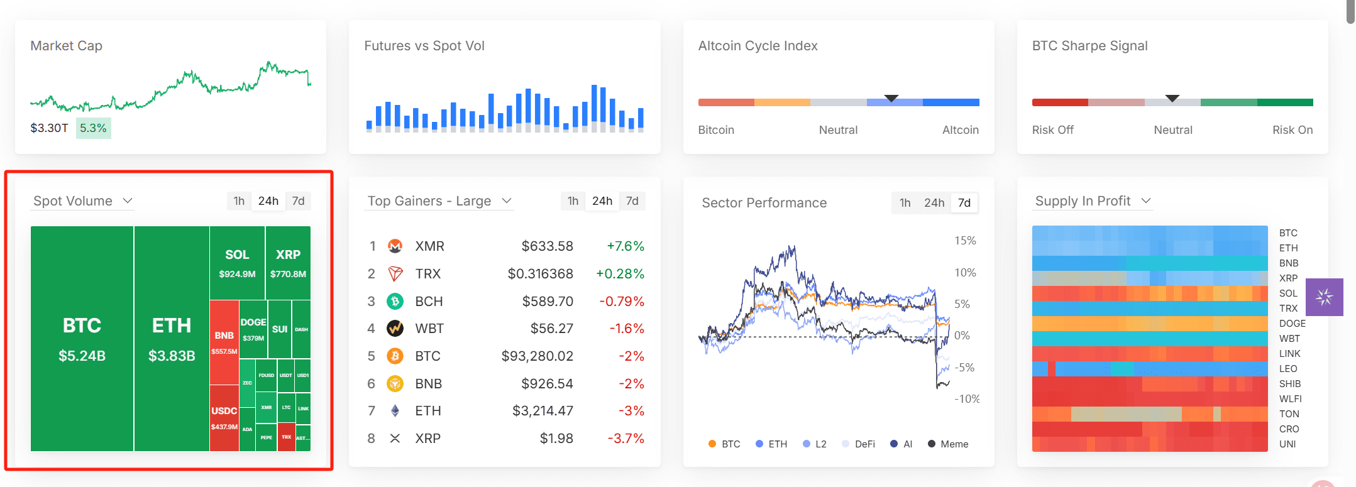Toggle the L2 series in the sector legend

[x=815, y=444]
